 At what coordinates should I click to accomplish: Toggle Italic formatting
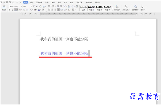(13, 10)
